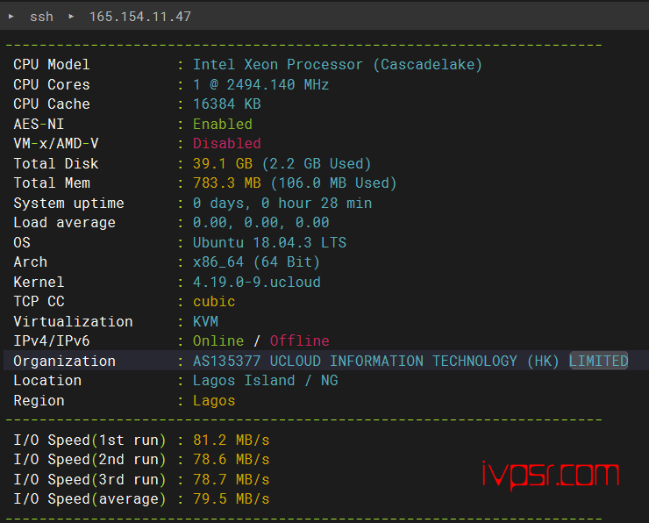Click the CPU Cores value 1 @ 2494.140 MHz
649x523 pixels.
(260, 84)
